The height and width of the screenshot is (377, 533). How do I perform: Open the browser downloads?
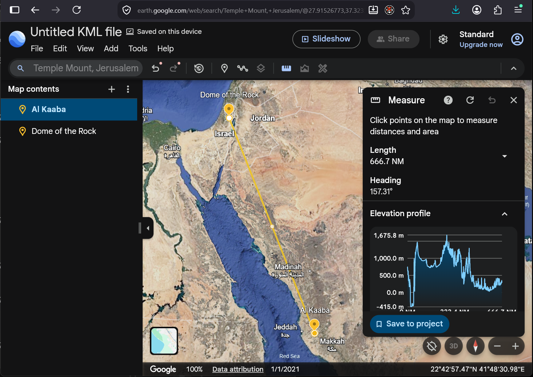(x=456, y=10)
